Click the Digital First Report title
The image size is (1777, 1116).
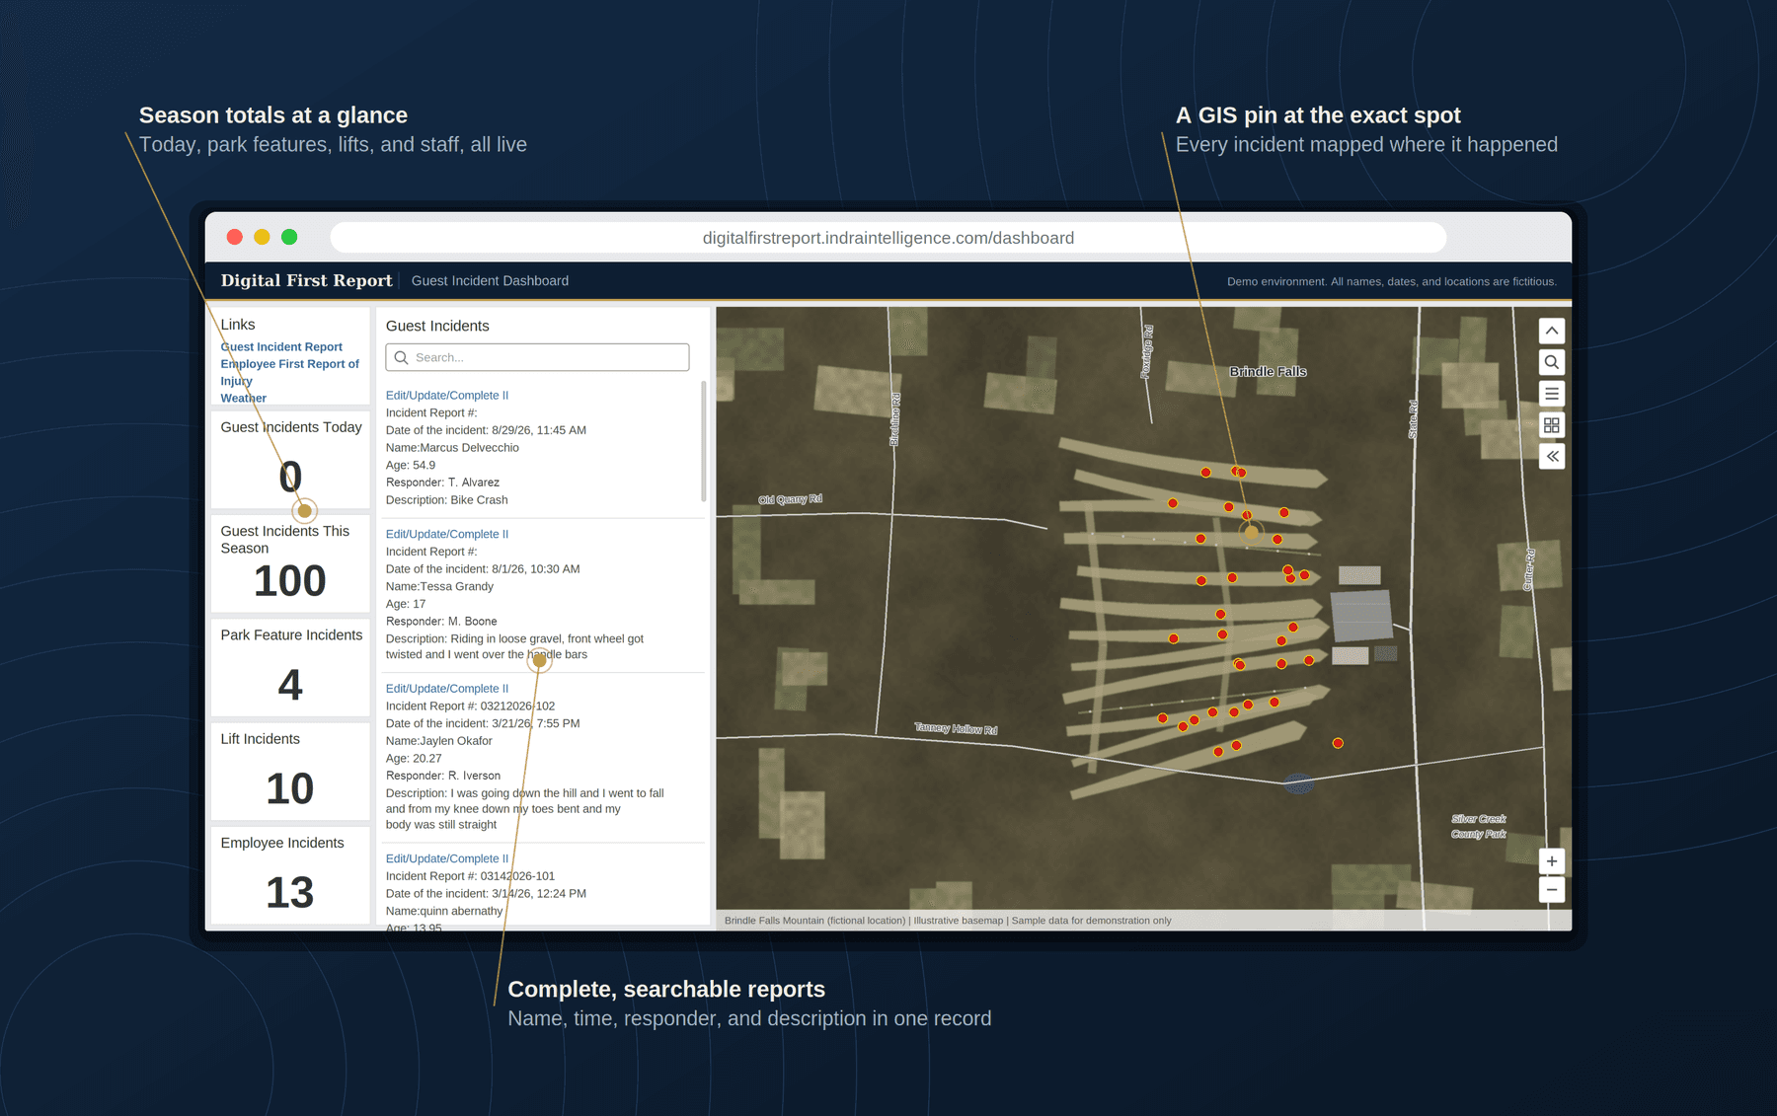pos(306,280)
